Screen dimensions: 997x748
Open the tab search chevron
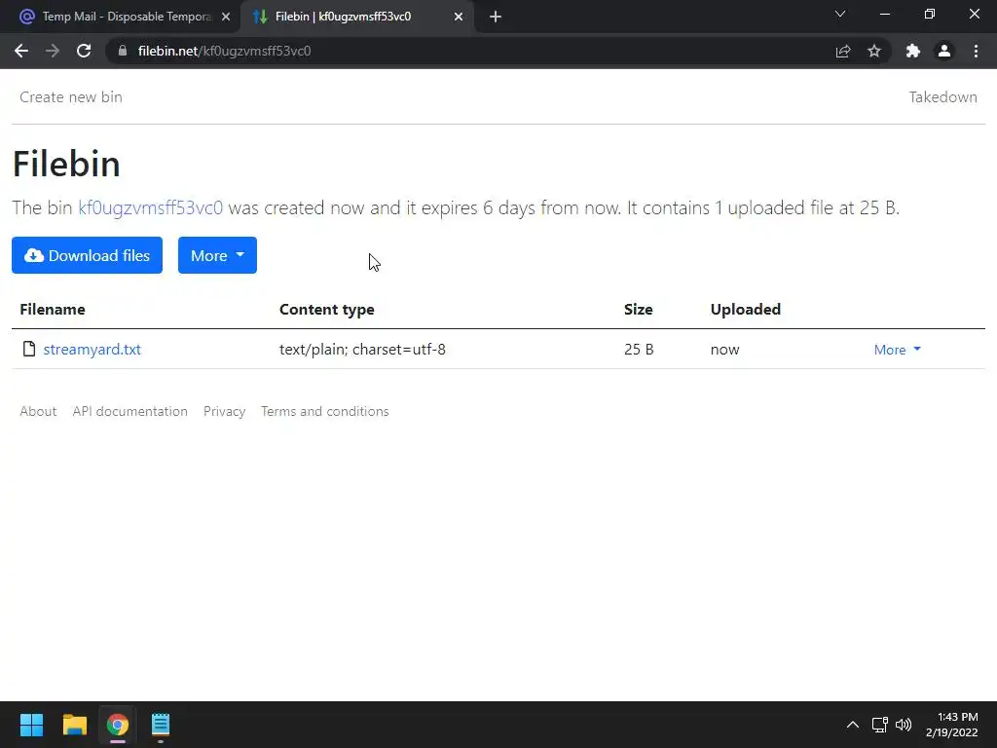pos(840,14)
